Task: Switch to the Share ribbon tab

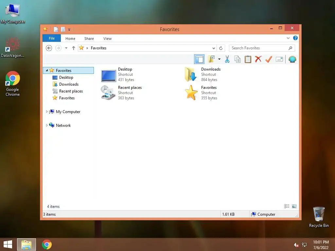Action: click(x=89, y=39)
